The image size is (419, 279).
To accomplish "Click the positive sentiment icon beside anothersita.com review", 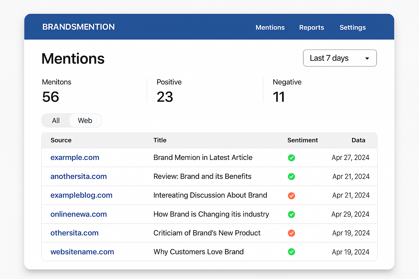I will tap(291, 177).
